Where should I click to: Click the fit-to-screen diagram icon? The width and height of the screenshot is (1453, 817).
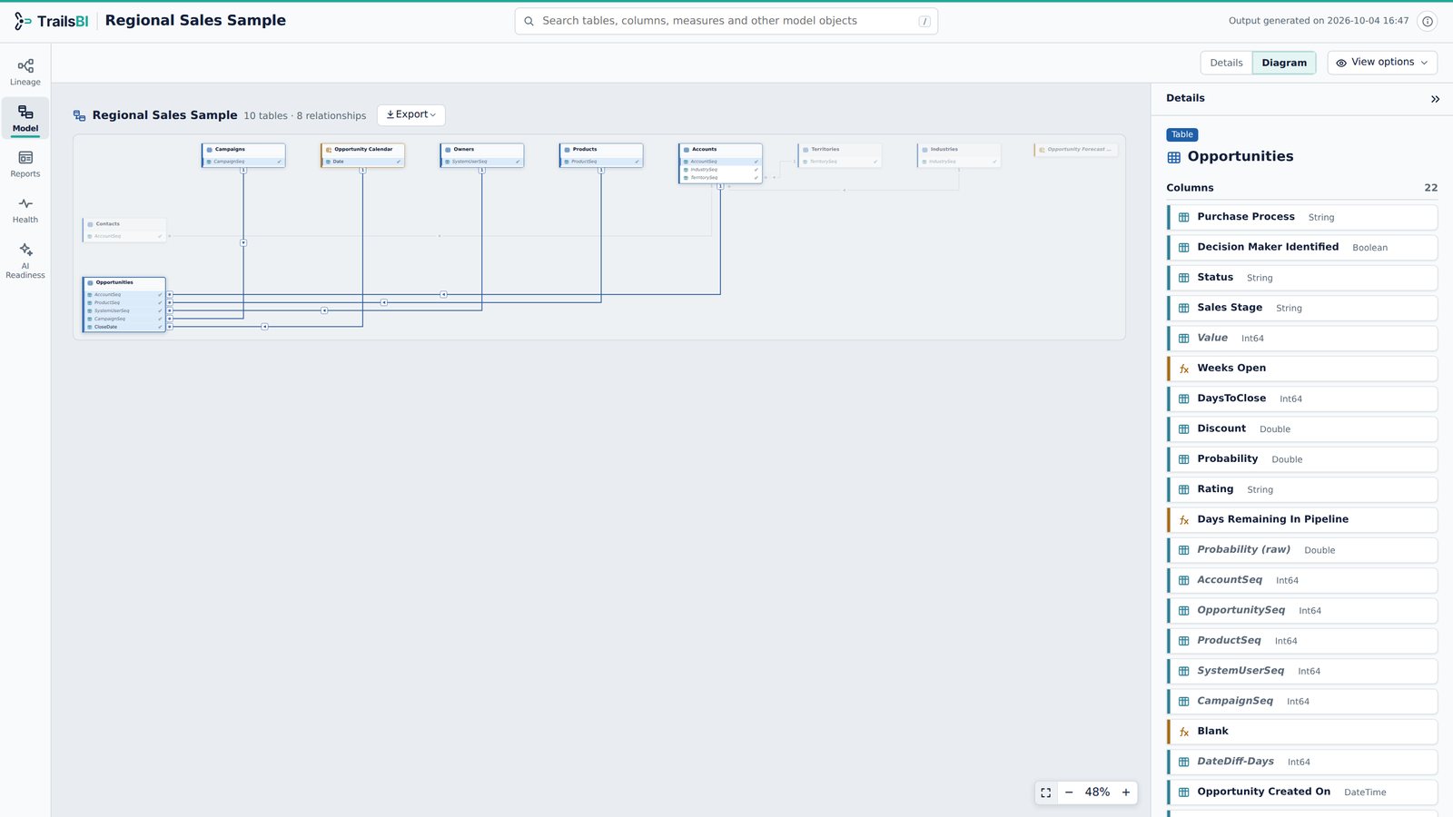coord(1046,792)
